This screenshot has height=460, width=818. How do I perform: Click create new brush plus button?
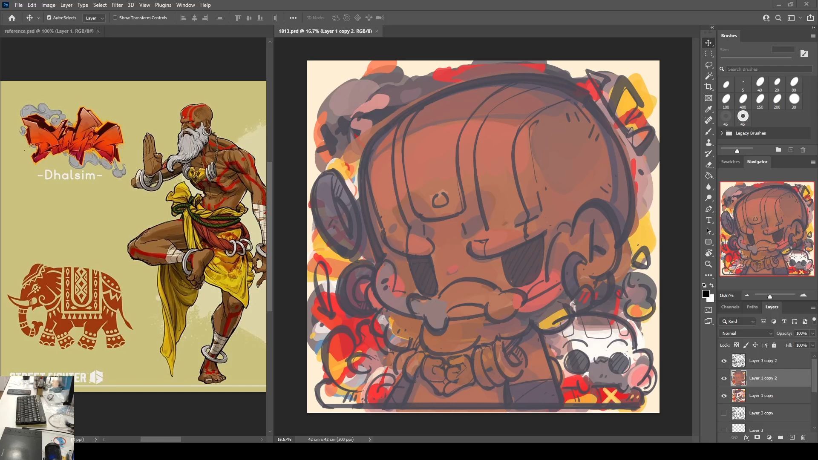[x=791, y=150]
